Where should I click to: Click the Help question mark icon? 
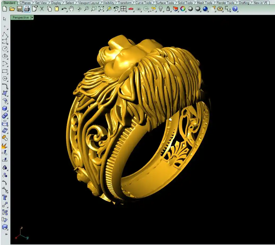pos(235,9)
